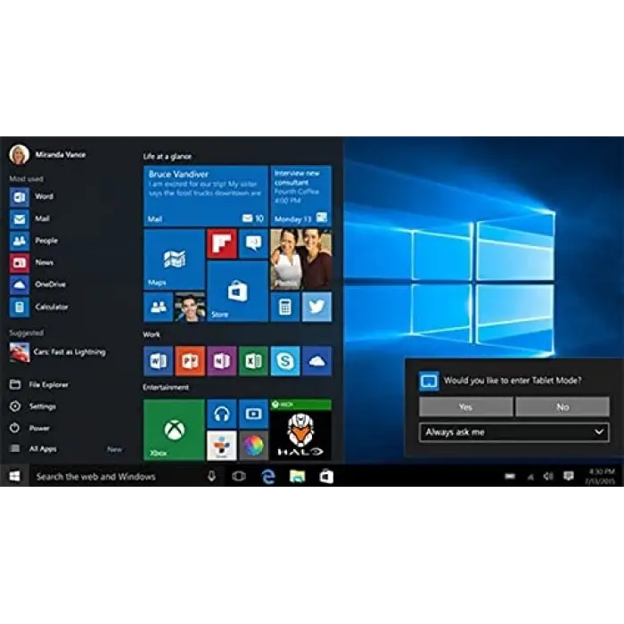Launch Calculator from the Most used list

pyautogui.click(x=38, y=307)
